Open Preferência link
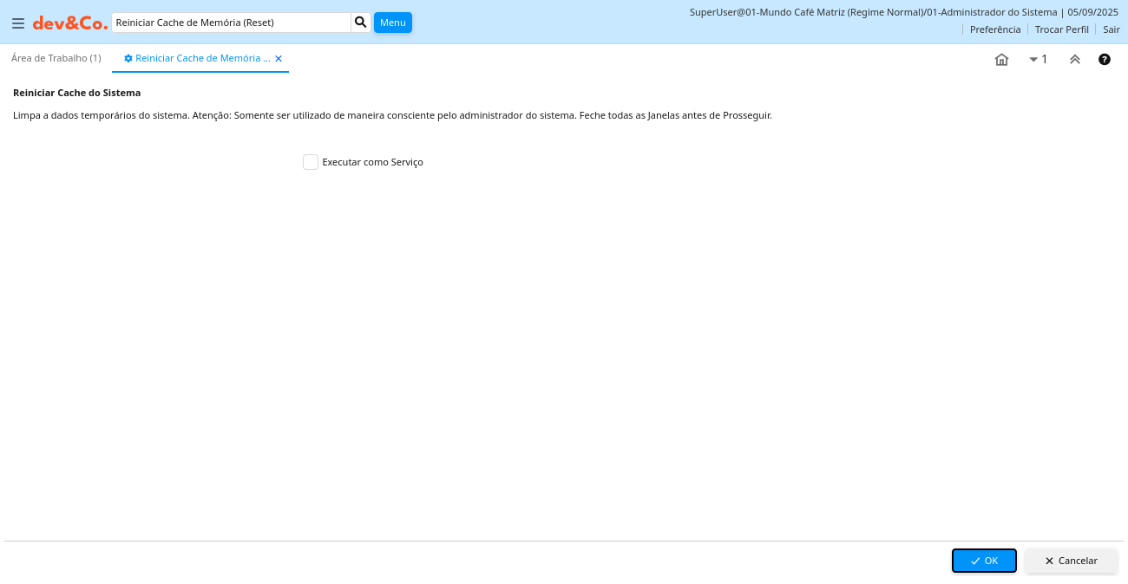This screenshot has height=584, width=1128. 995,29
